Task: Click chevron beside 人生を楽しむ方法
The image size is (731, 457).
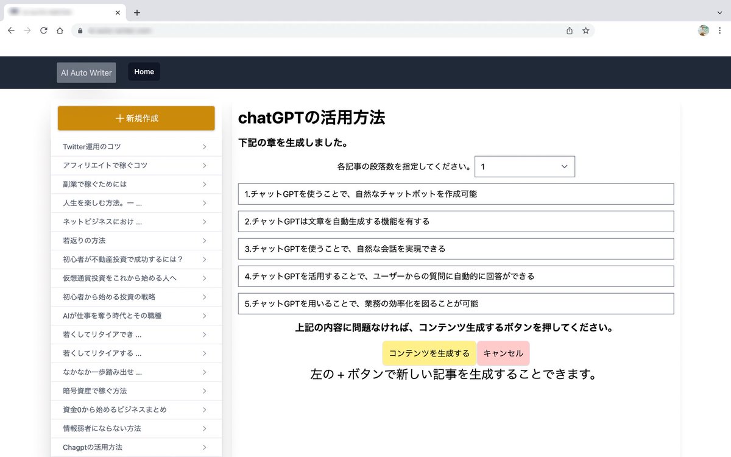Action: [204, 203]
